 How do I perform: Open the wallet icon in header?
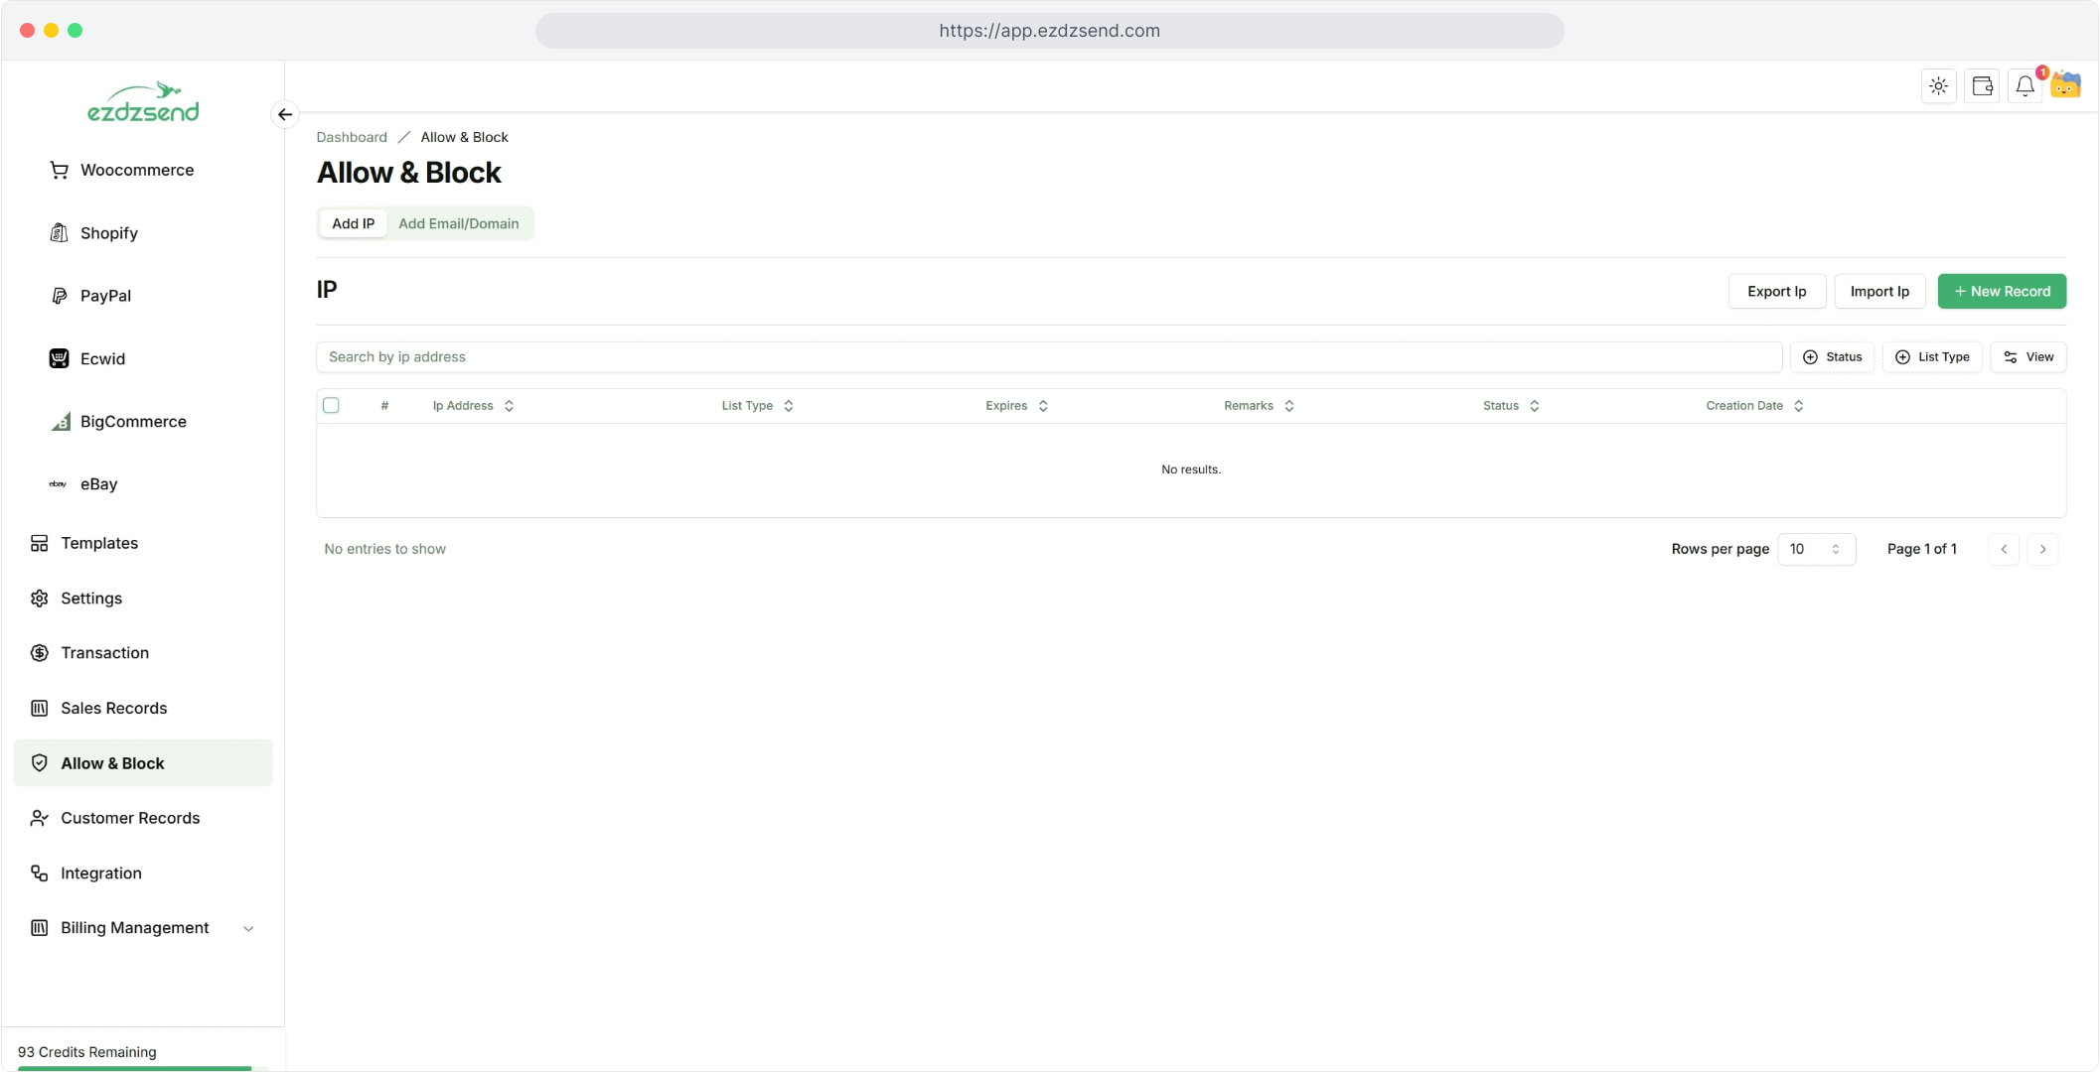pyautogui.click(x=1982, y=86)
